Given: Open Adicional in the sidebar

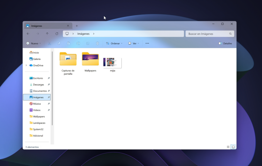Looking at the screenshot, I should pos(38,136).
